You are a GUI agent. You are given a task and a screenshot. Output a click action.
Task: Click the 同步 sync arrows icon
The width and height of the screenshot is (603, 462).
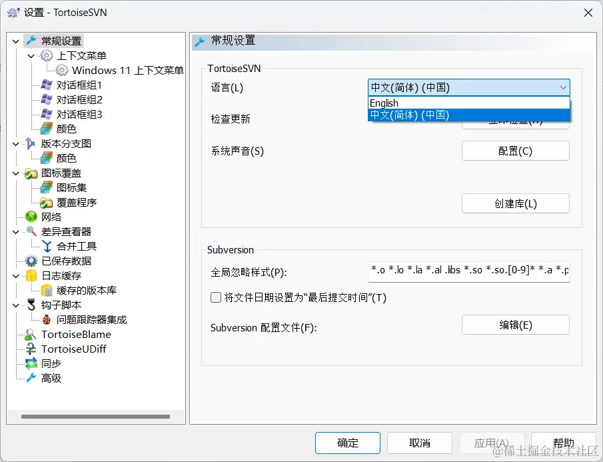click(31, 363)
